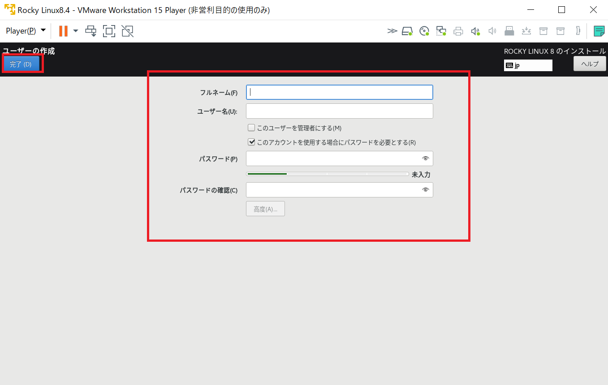Click the ROCKY LINUX 8 のインストール title text
608x385 pixels.
click(555, 51)
